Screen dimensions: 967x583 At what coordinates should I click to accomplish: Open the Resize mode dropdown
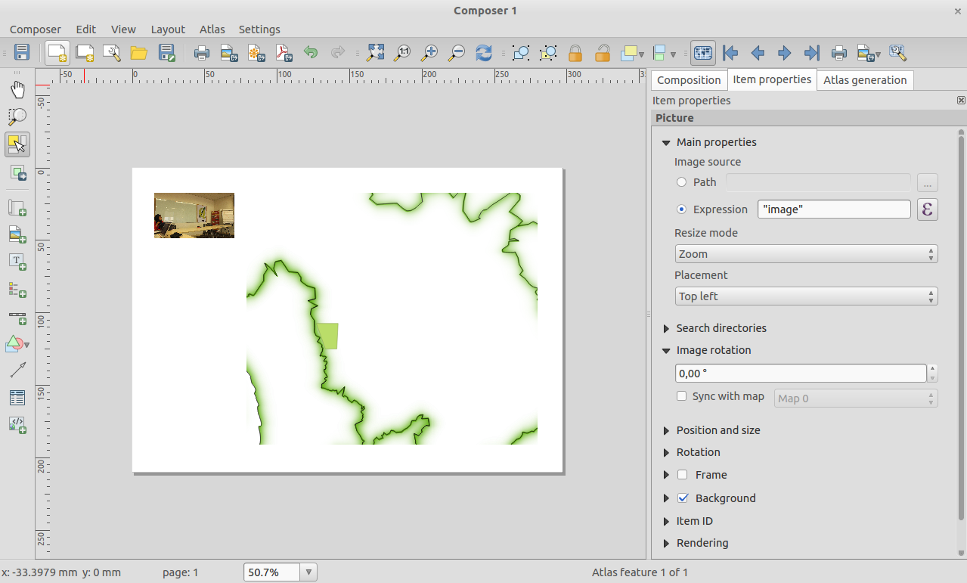[x=806, y=254]
